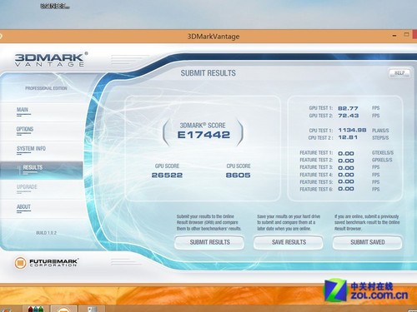This screenshot has width=417, height=312.
Task: Open the colored crayons taskbar app
Action: pos(36,309)
